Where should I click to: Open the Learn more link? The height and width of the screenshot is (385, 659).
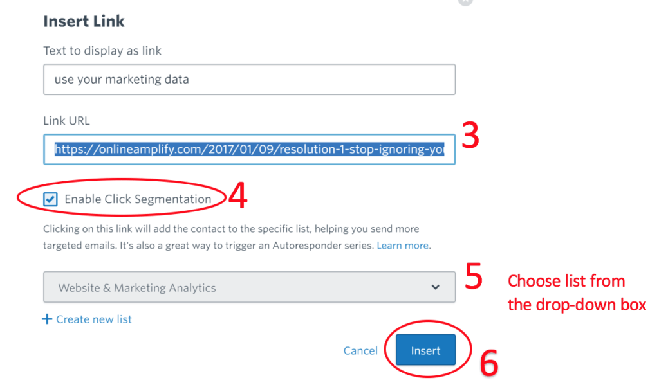click(x=403, y=246)
